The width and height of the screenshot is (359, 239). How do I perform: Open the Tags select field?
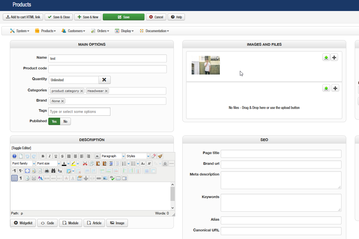click(79, 112)
